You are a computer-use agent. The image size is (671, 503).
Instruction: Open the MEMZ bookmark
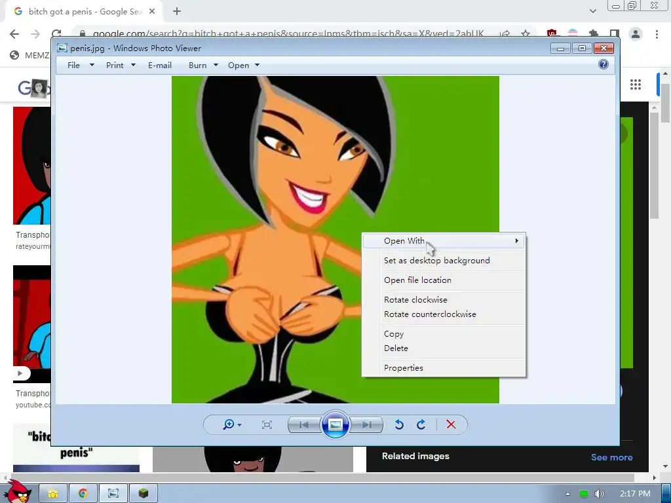click(29, 55)
